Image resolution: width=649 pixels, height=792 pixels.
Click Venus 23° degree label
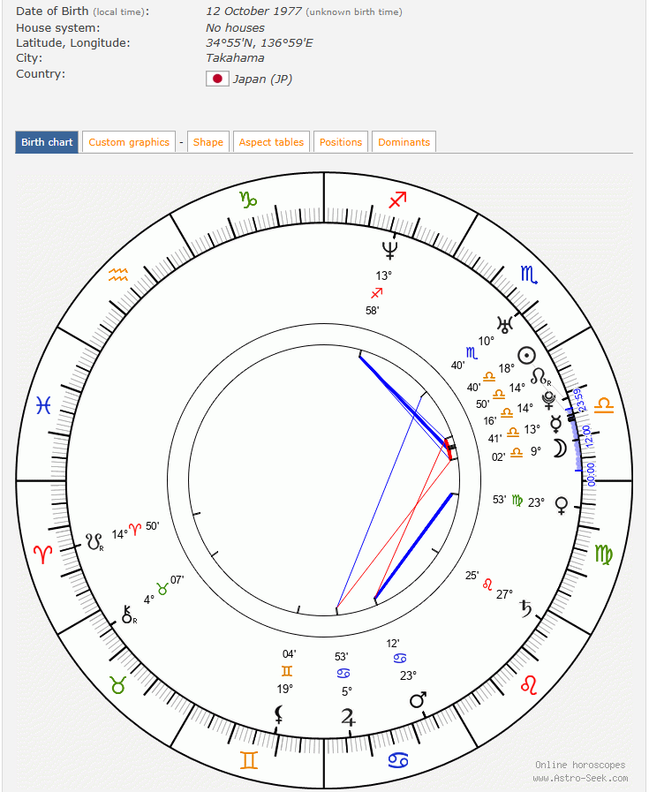(x=536, y=503)
